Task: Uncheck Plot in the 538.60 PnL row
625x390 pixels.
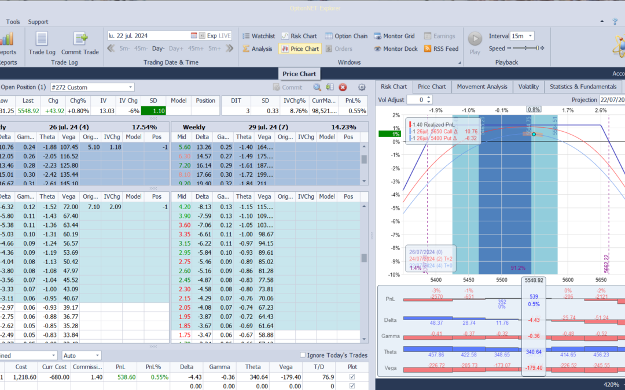Action: coord(352,377)
